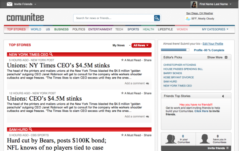Click the plus icon next to Show More

tap(226, 57)
